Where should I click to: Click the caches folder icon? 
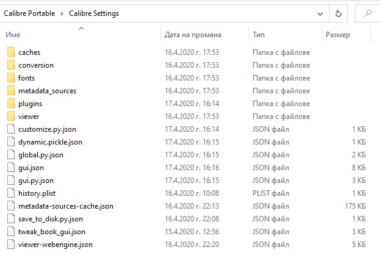coord(10,52)
